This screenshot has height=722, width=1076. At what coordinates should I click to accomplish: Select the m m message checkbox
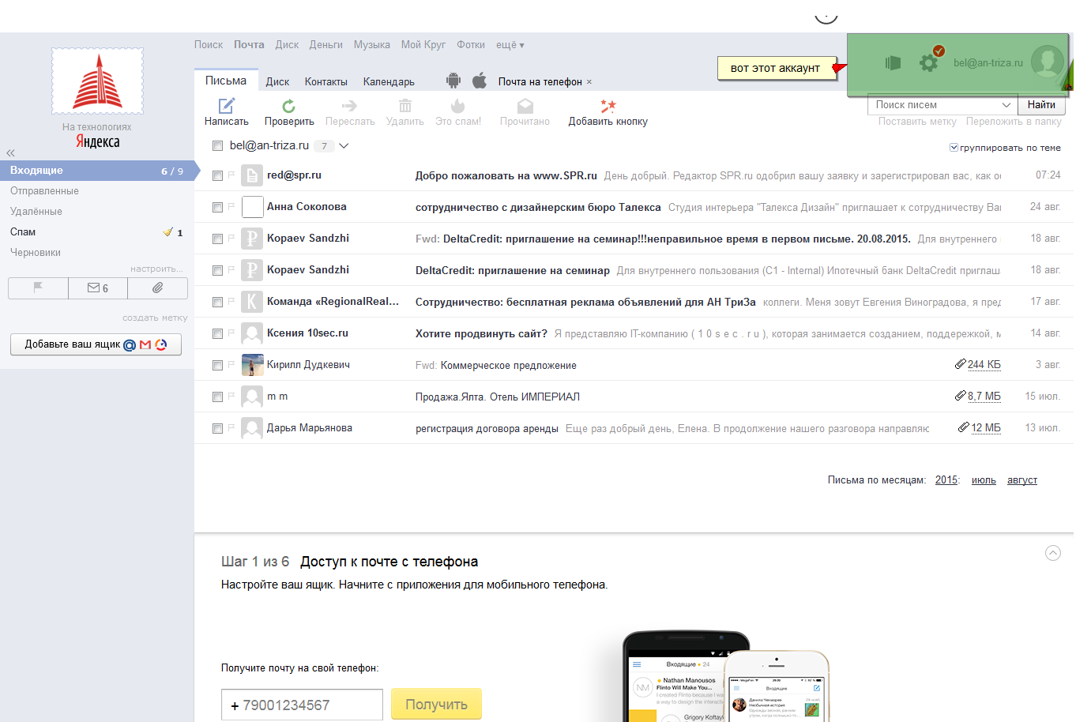point(217,397)
